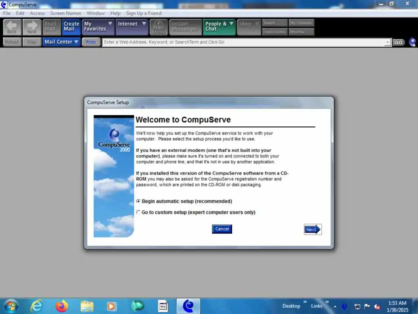Click the GO button
This screenshot has height=314, width=418.
pyautogui.click(x=398, y=43)
